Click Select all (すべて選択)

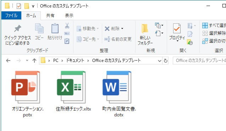click(214, 25)
